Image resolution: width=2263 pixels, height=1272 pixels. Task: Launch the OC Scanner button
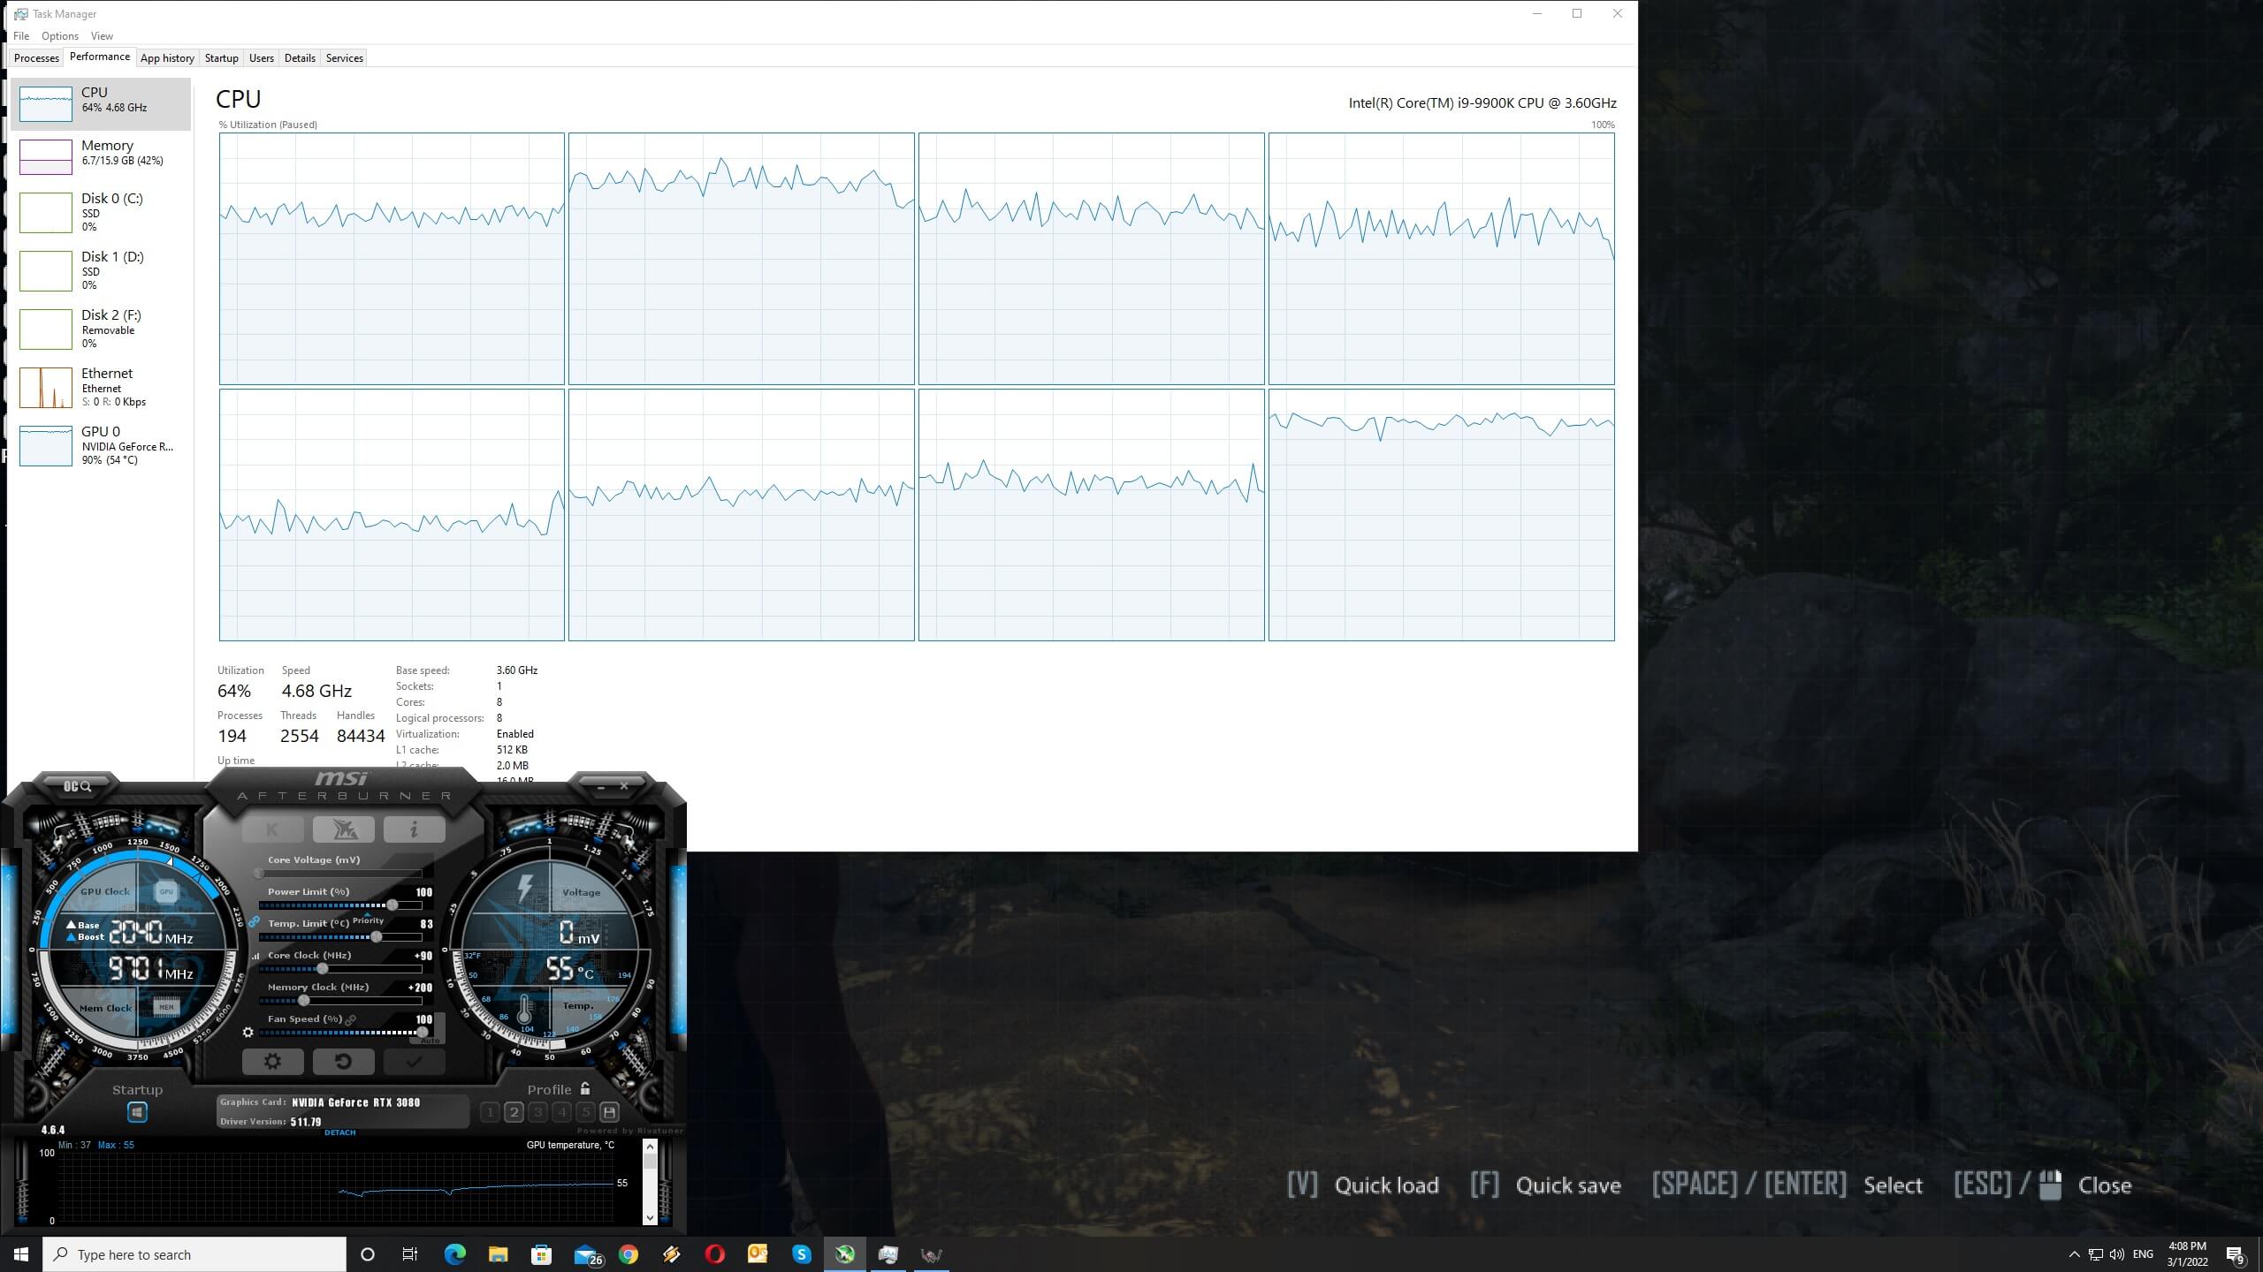[x=78, y=785]
